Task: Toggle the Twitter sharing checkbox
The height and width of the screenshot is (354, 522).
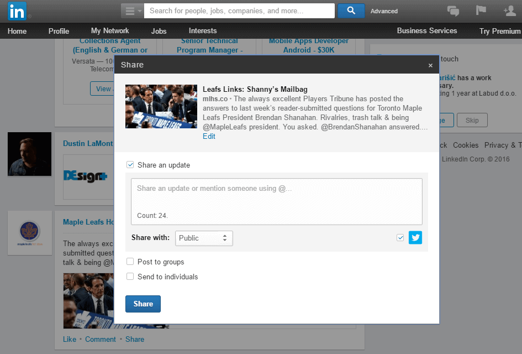Action: click(x=400, y=238)
